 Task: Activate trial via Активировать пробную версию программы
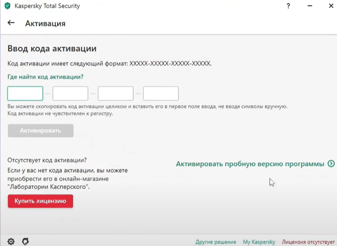[250, 164]
